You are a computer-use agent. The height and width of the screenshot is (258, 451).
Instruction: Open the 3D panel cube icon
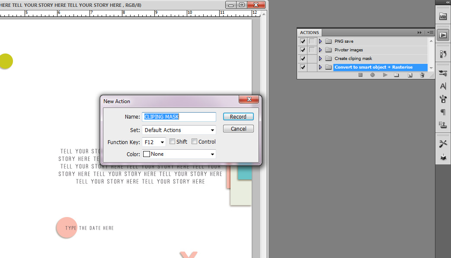[443, 157]
